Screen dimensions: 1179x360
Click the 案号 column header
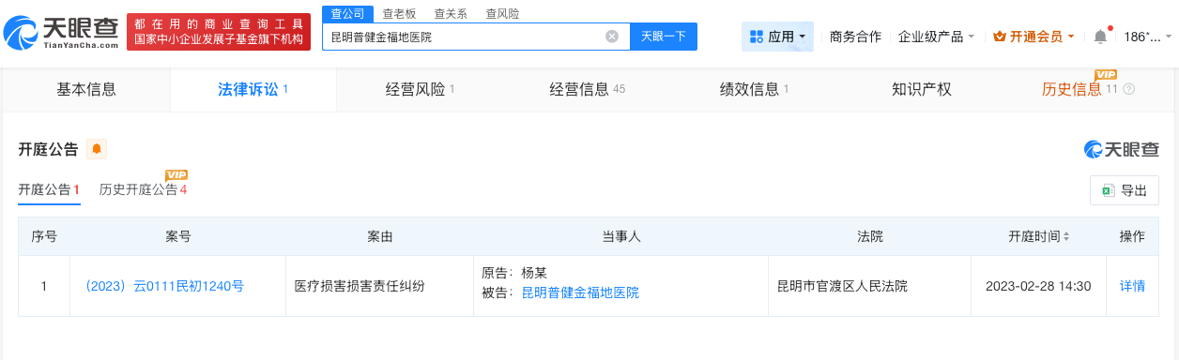(178, 236)
